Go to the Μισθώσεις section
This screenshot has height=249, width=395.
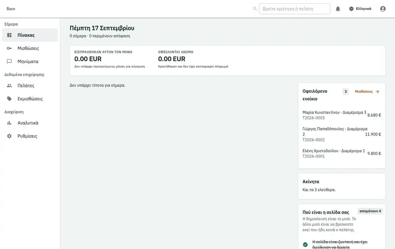[30, 48]
